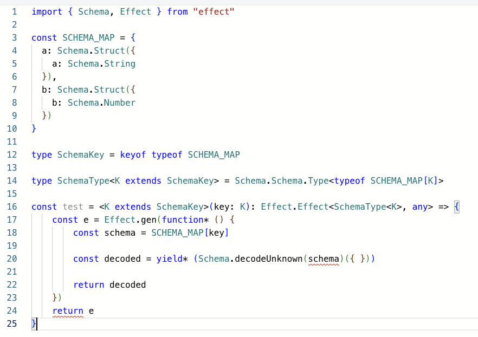The image size is (478, 337).
Task: Click Schema.Number on line 8
Action: 101,103
